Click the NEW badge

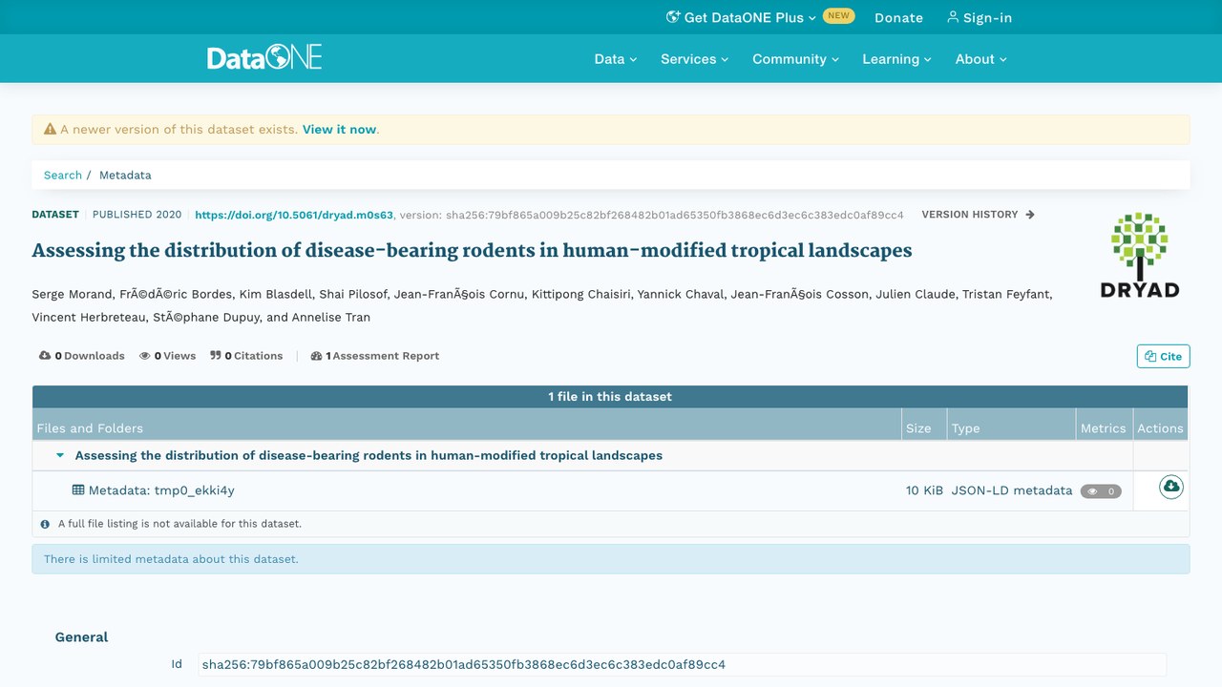pos(838,16)
